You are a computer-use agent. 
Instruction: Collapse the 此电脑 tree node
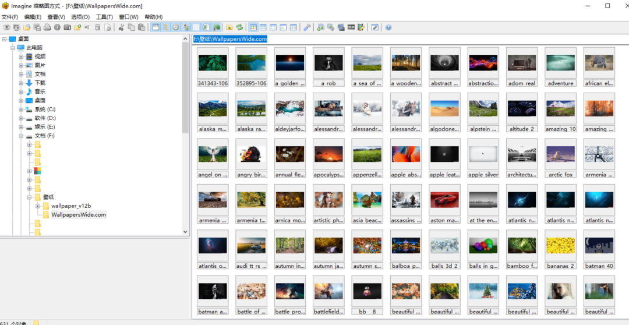coord(13,48)
